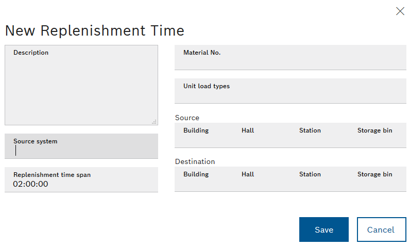Save the new replenishment time
410x246 pixels.
tap(323, 229)
